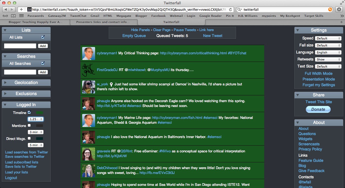
Task: Click the Add button under Searches
Action: click(x=43, y=72)
